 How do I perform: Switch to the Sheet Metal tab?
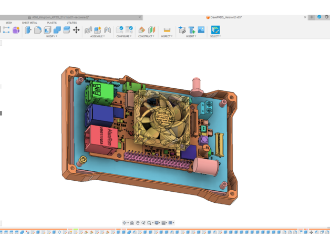(29, 23)
